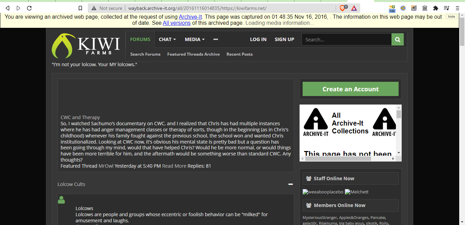This screenshot has height=225, width=465.
Task: Click the Not secure warning icon
Action: click(x=94, y=8)
